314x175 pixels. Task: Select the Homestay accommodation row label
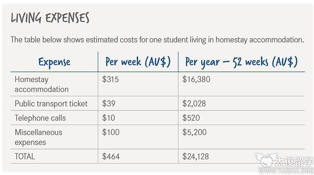pos(41,84)
